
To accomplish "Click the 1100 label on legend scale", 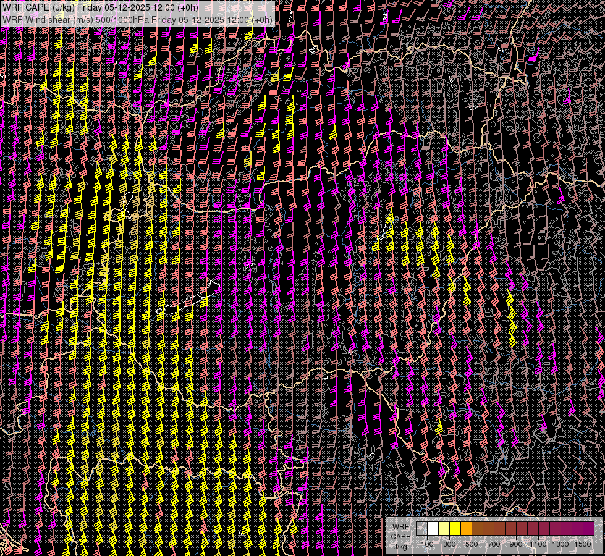I will click(x=538, y=544).
